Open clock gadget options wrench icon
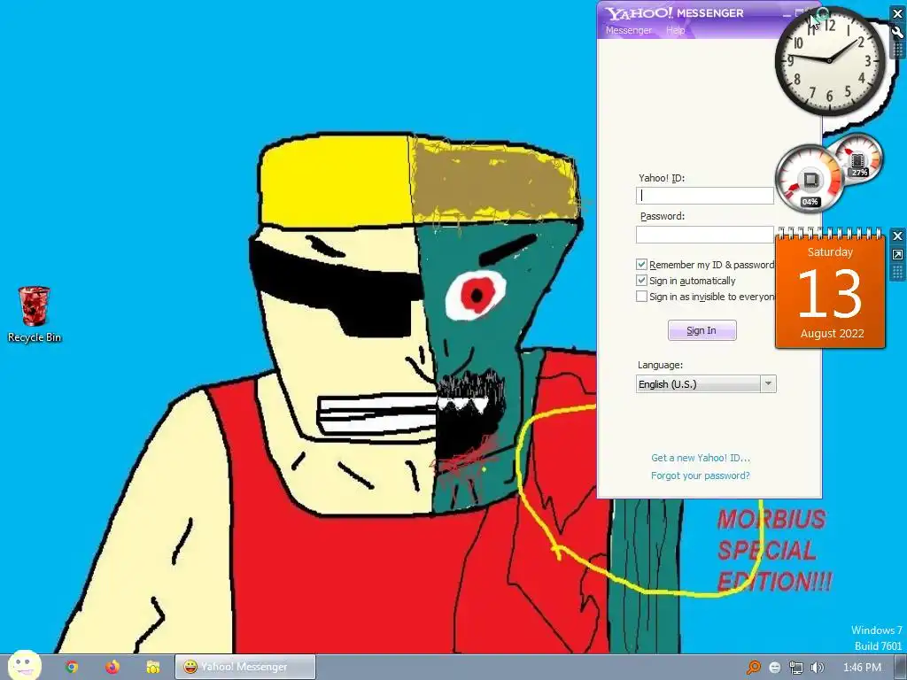The image size is (907, 680). pyautogui.click(x=898, y=33)
